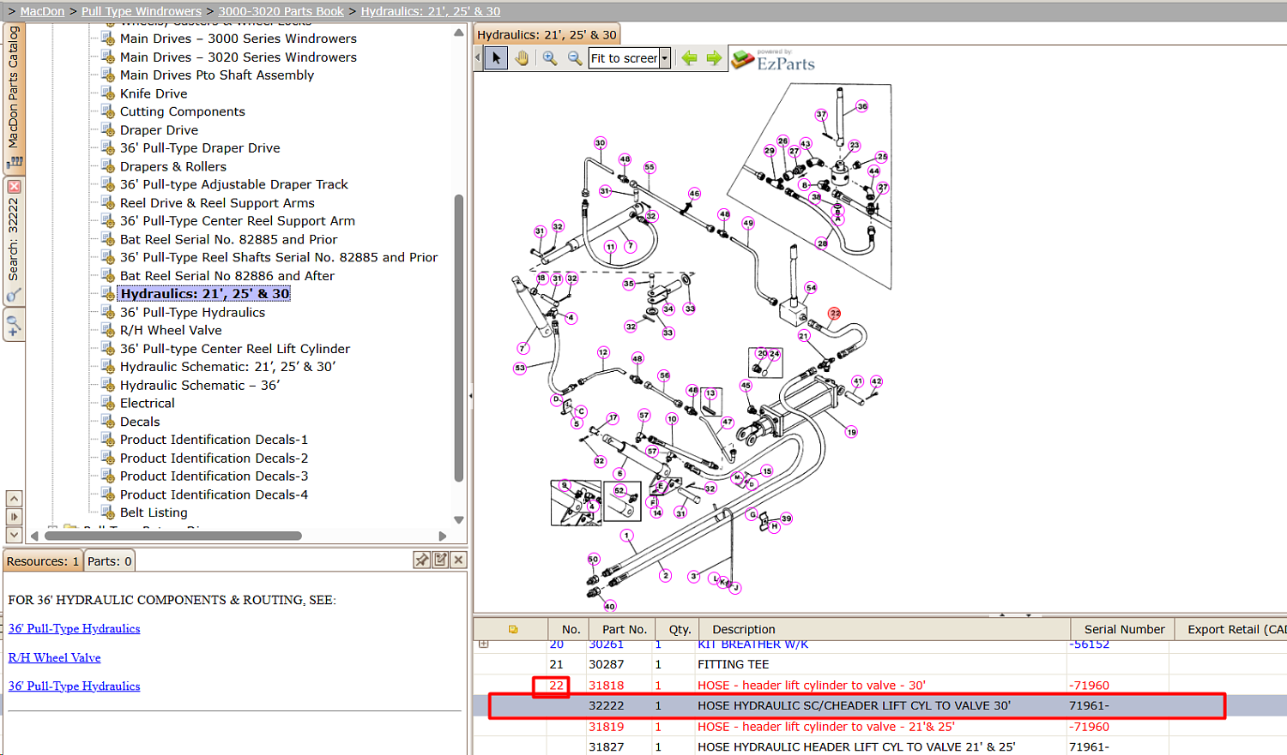Viewport: 1287px width, 755px height.
Task: Select Main Drives Pto Shaft Assembly
Action: tap(217, 75)
